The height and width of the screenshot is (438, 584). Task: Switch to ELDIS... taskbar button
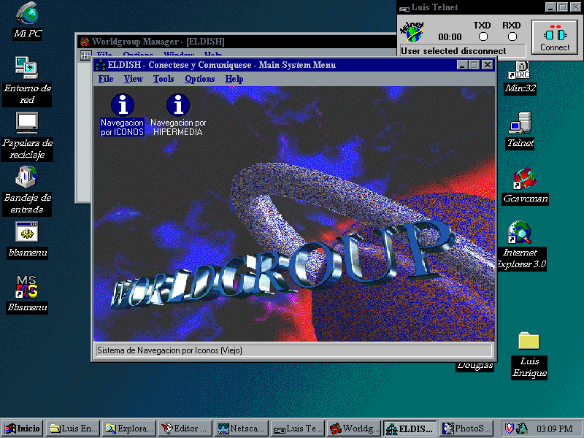(x=410, y=429)
